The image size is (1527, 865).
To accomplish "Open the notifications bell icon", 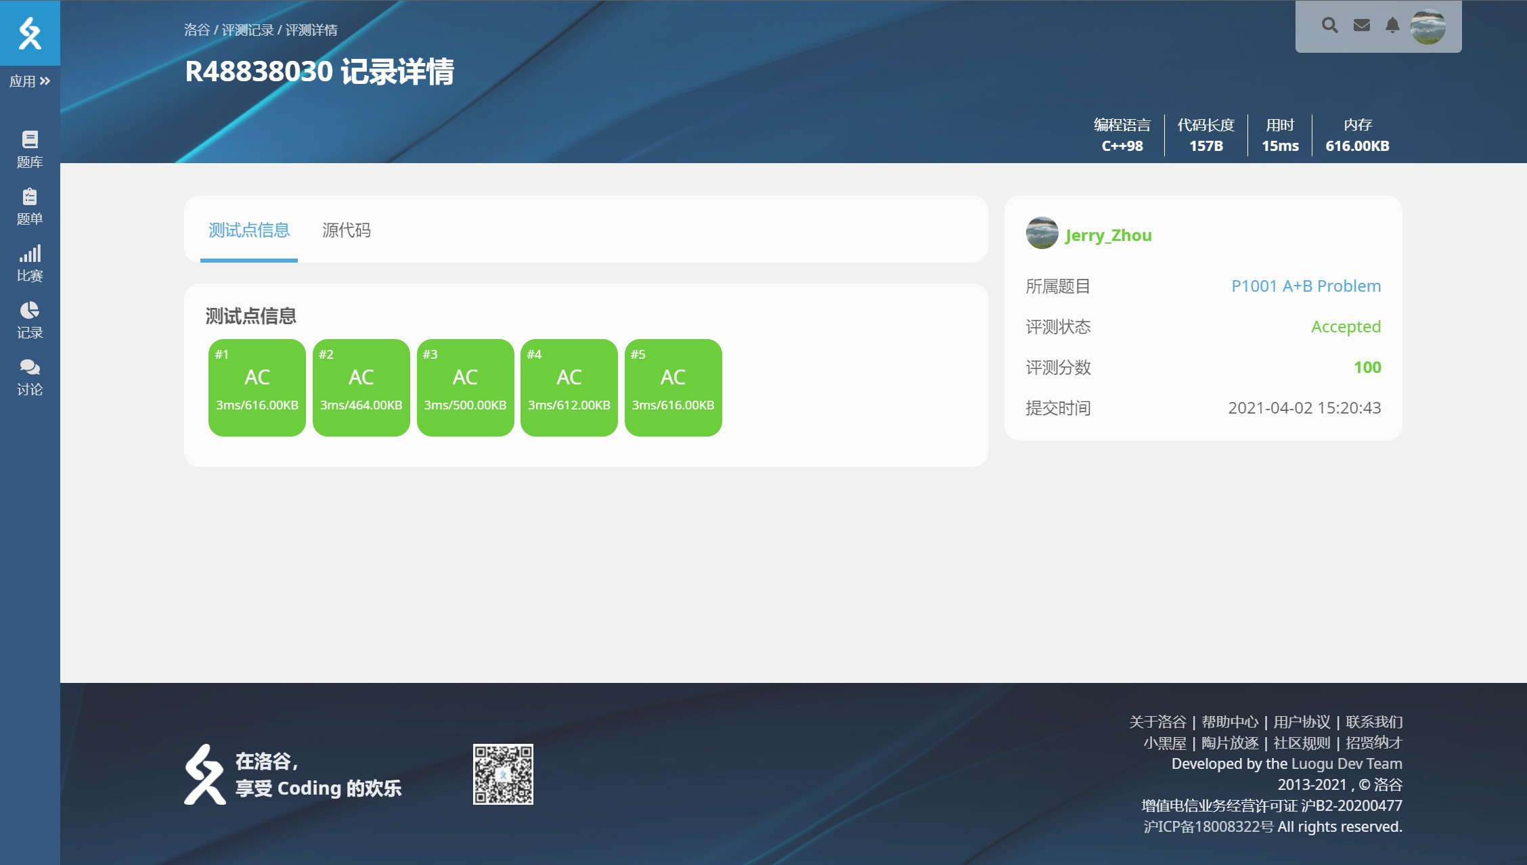I will click(x=1392, y=26).
